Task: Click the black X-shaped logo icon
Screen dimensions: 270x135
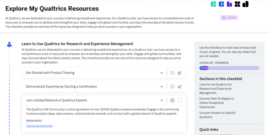Action: (x=238, y=4)
